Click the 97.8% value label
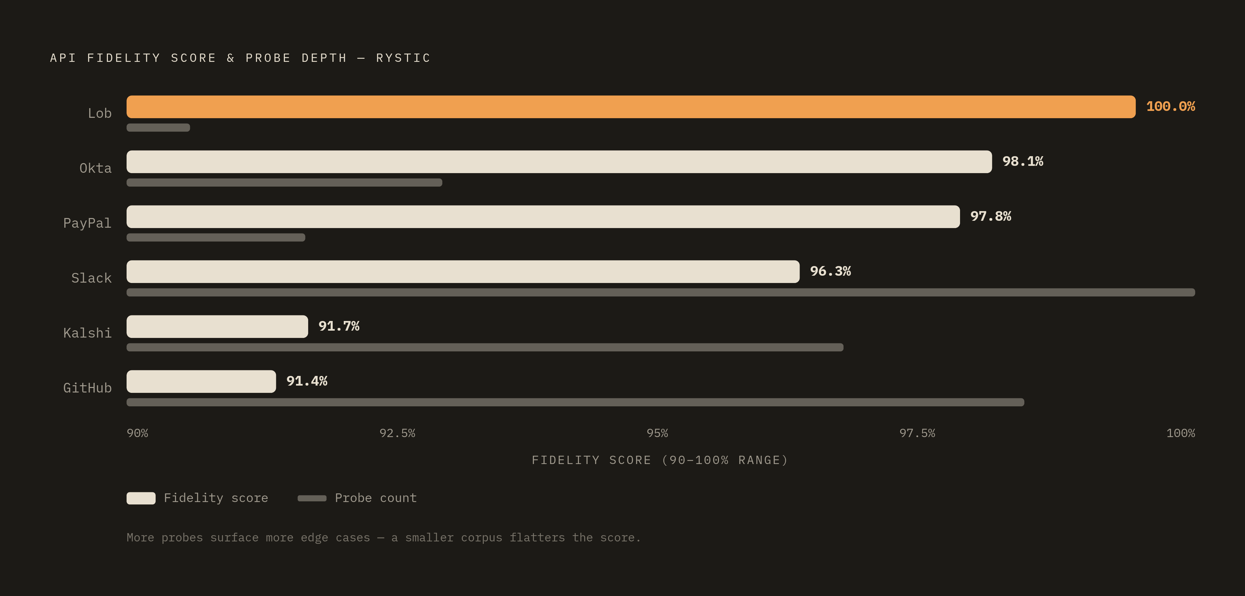Image resolution: width=1245 pixels, height=596 pixels. [x=991, y=216]
